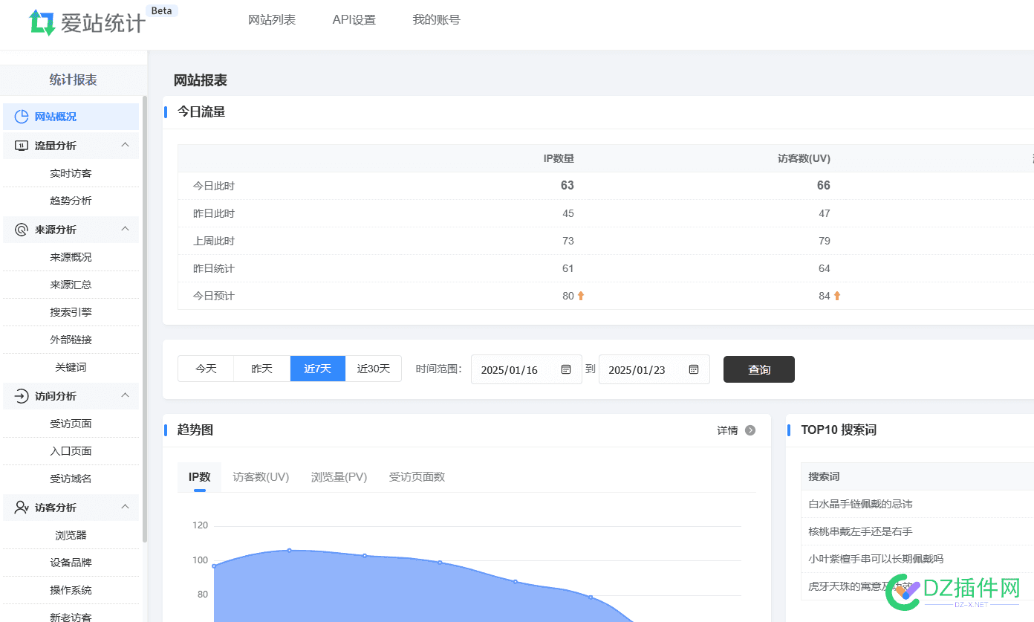
Task: Click the end date field 2025/01/23
Action: tap(654, 369)
